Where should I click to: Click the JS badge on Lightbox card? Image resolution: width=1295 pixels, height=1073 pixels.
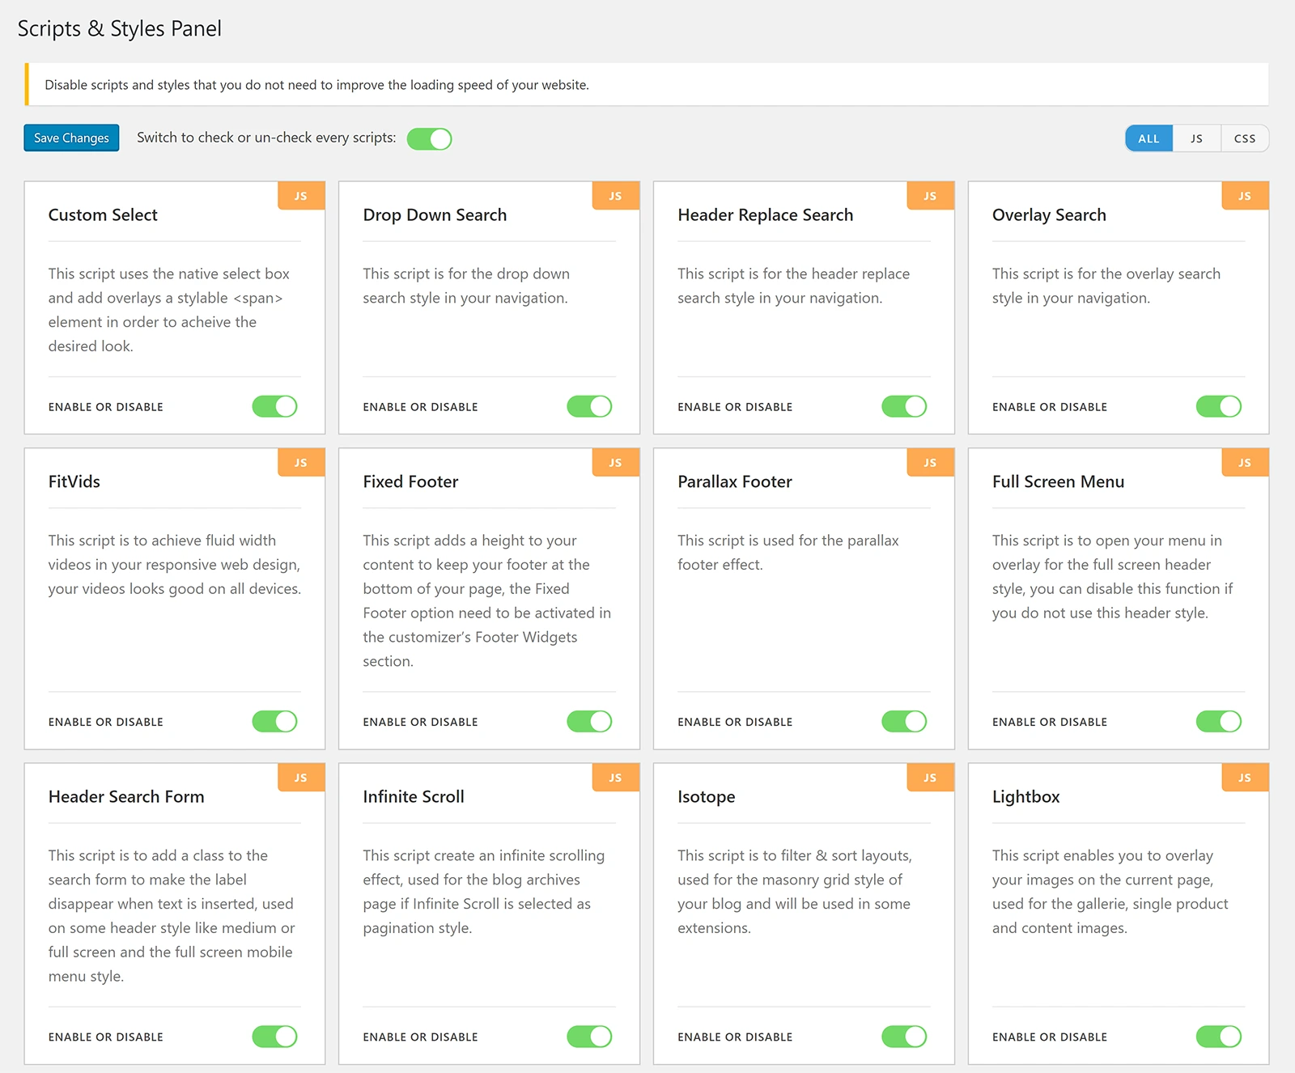click(x=1245, y=778)
